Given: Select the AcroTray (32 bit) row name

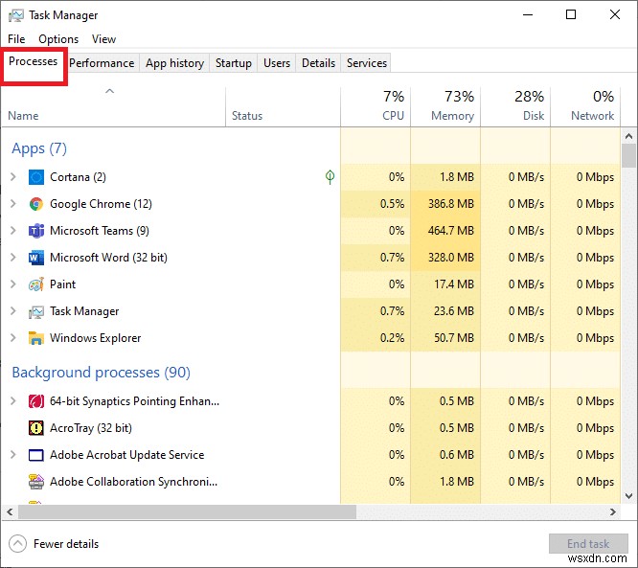Looking at the screenshot, I should tap(91, 428).
